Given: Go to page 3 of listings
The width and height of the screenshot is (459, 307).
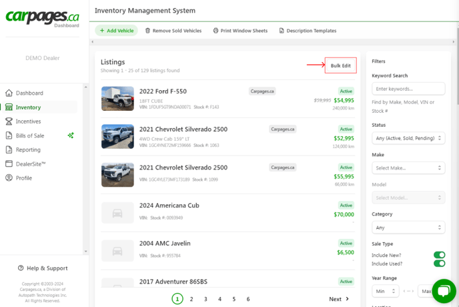Looking at the screenshot, I should pos(205,299).
